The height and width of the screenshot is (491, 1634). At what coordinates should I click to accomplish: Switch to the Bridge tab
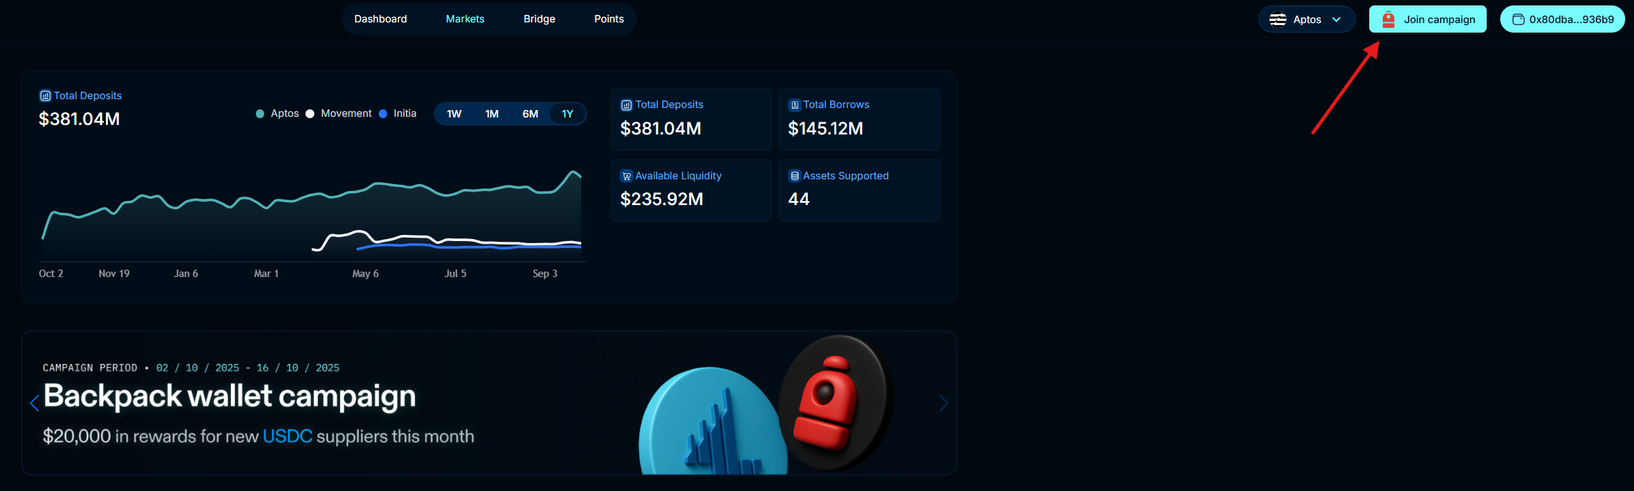539,19
